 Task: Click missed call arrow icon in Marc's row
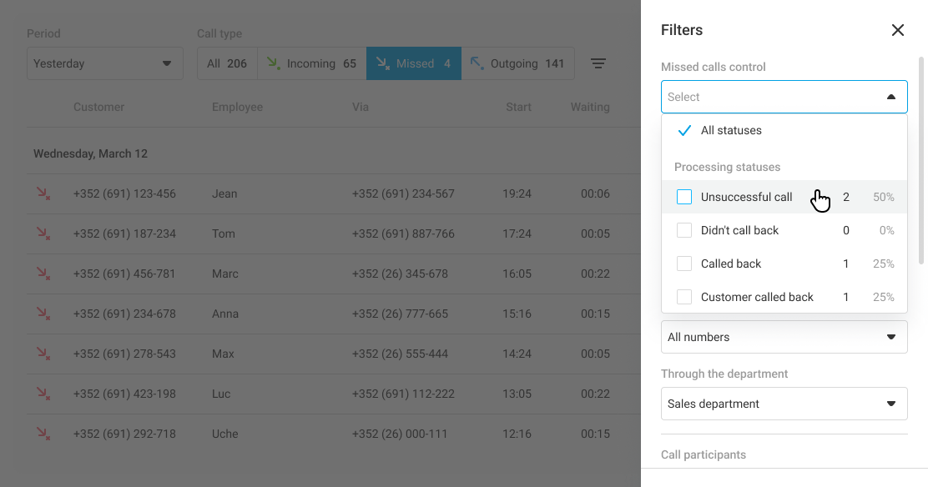coord(43,274)
